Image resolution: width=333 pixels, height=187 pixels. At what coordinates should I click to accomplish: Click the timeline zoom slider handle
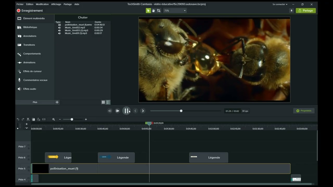tap(72, 119)
